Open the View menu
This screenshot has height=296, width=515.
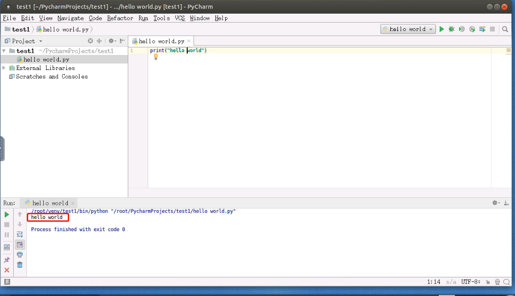(46, 18)
